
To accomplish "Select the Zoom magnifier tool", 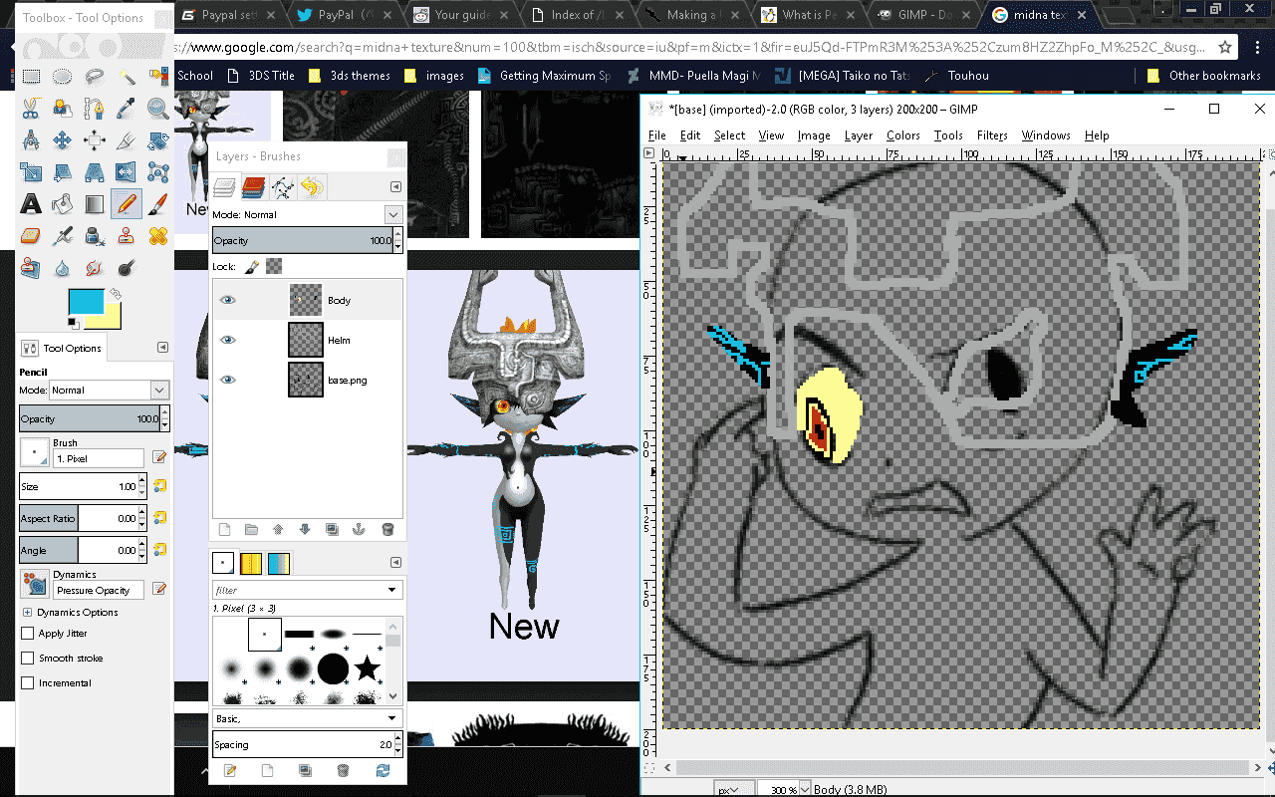I will coord(157,109).
